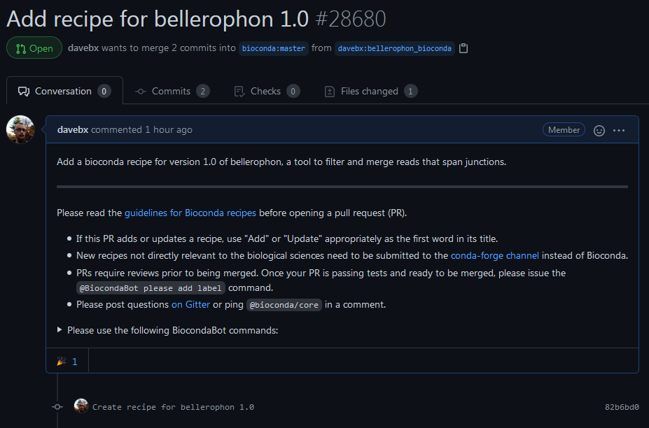Click the Checks tab checklist icon
649x428 pixels.
pos(239,92)
